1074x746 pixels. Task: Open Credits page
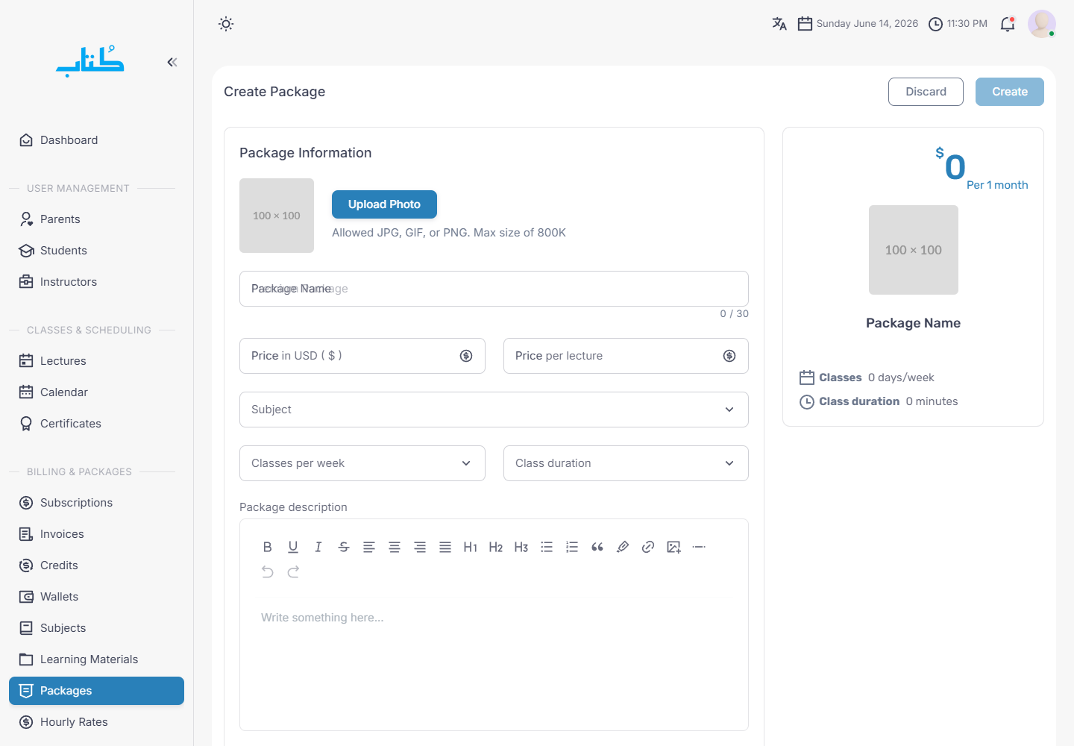point(96,565)
